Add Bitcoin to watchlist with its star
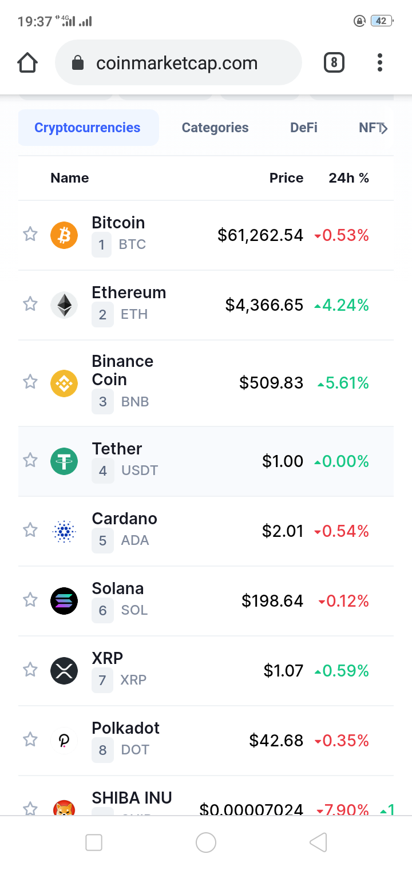412x870 pixels. (30, 234)
